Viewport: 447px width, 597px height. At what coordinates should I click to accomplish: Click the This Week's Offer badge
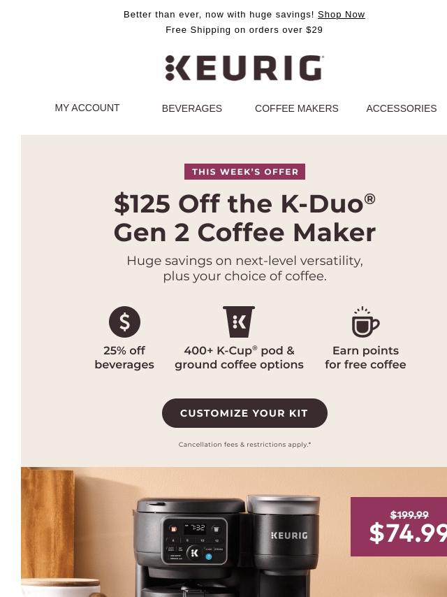[244, 172]
